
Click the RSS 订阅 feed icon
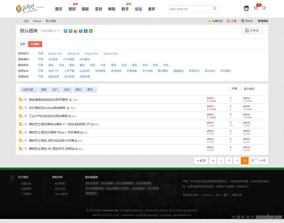pos(228,21)
